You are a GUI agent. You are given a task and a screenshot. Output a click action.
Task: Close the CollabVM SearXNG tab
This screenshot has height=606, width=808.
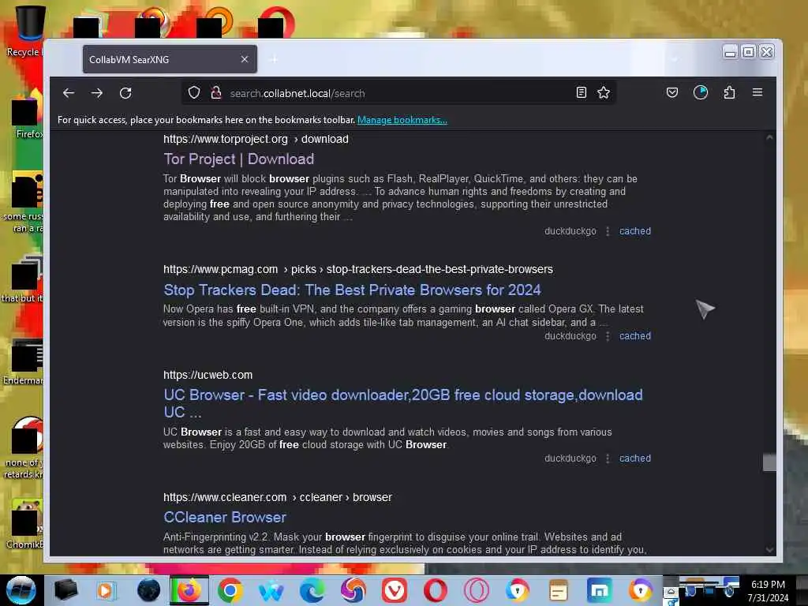245,59
